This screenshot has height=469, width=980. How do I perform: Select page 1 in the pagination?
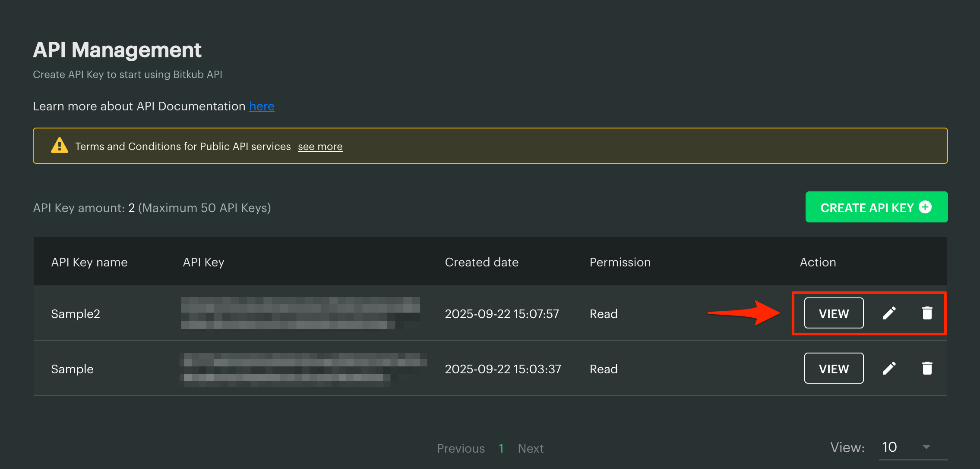(x=501, y=448)
